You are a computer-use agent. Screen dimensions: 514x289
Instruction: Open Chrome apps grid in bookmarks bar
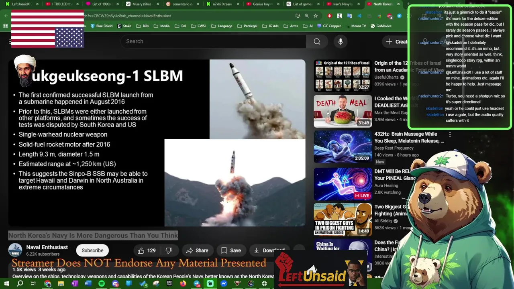5,26
